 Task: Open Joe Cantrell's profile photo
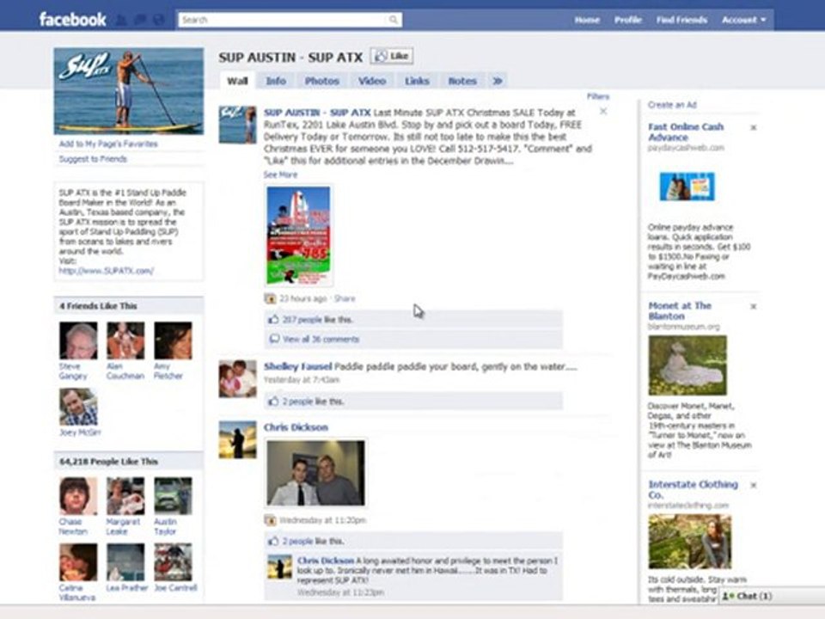tap(173, 562)
